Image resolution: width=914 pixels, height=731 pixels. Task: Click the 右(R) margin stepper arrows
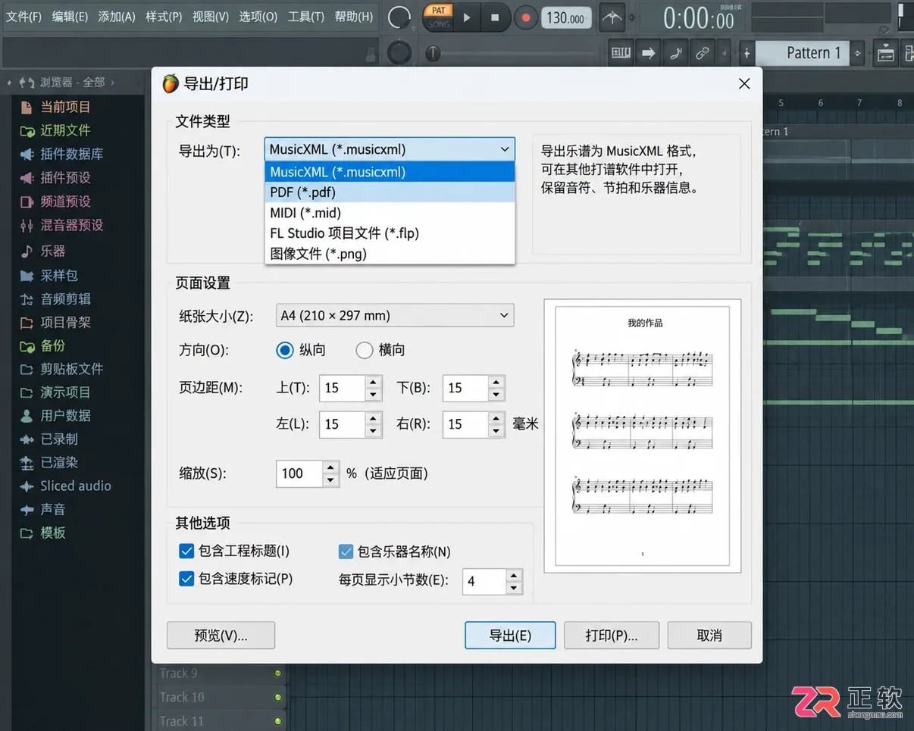[x=496, y=424]
